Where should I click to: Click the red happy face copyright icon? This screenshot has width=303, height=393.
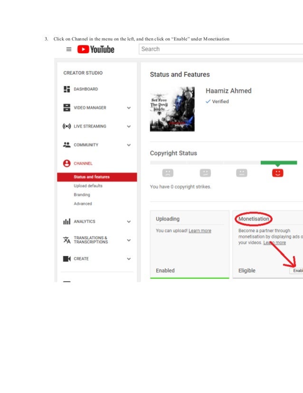point(277,173)
